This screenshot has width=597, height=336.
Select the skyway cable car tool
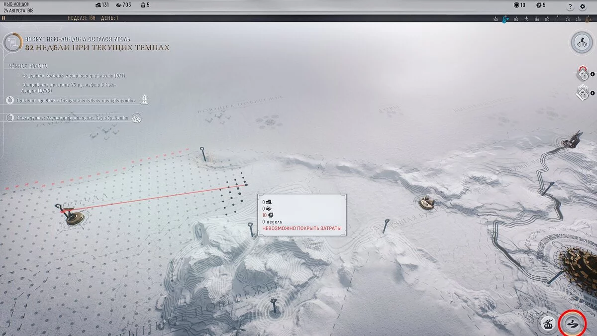coord(549,324)
